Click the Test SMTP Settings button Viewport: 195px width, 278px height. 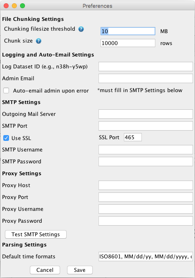36,234
